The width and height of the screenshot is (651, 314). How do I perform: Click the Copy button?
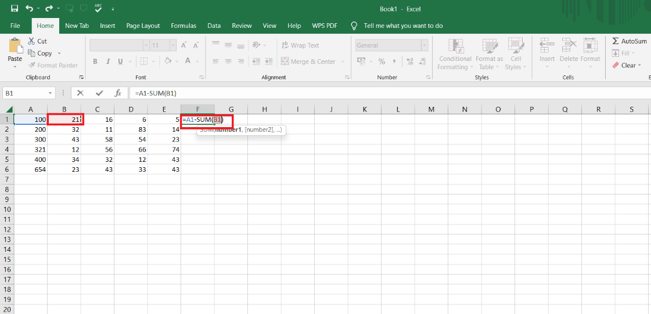click(x=40, y=53)
